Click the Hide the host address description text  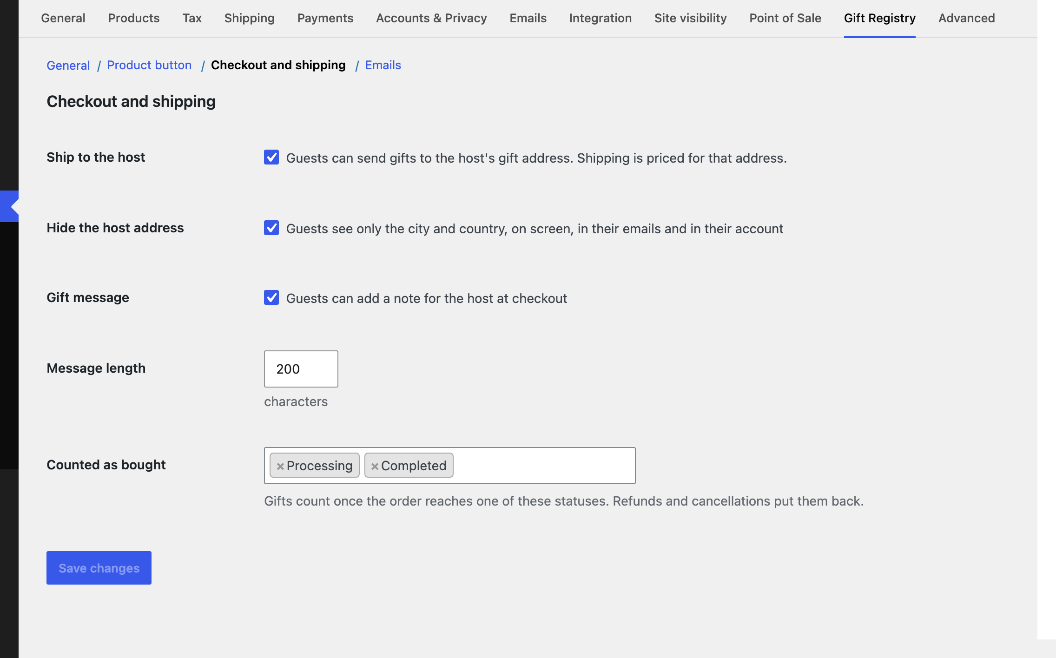(535, 229)
